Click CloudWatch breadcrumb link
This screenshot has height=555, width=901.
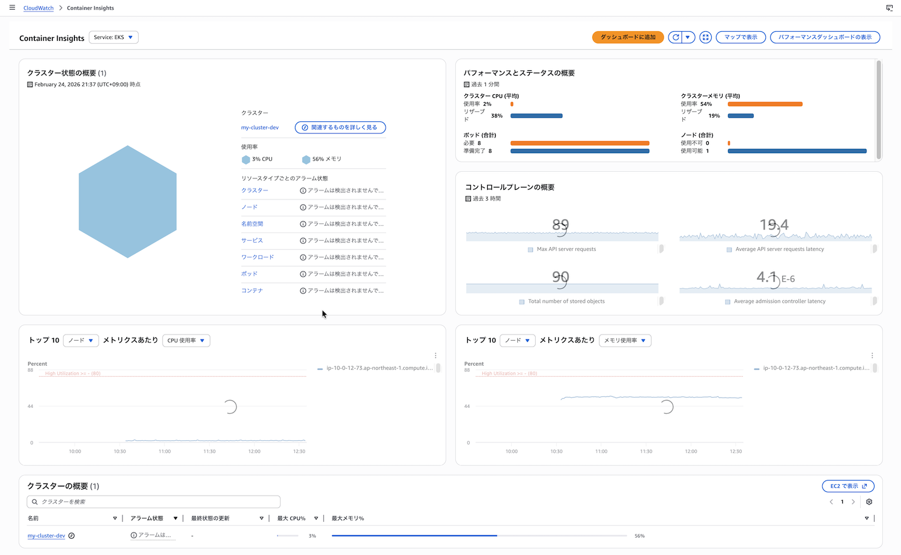[x=38, y=8]
